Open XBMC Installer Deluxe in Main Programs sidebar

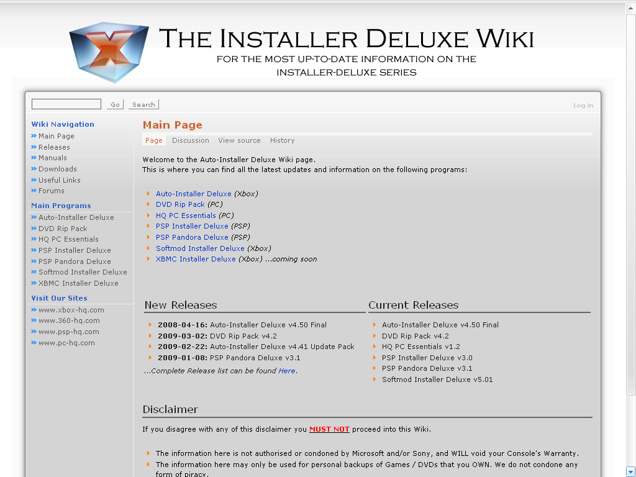pos(78,283)
